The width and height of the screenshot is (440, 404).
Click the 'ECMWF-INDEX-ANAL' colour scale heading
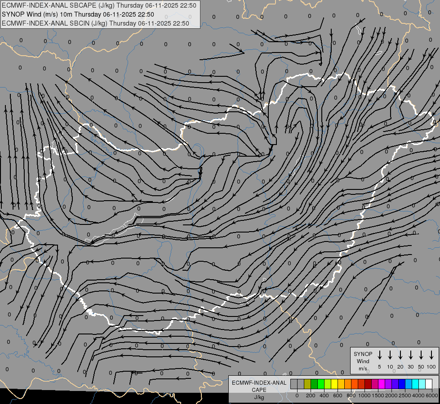tap(259, 383)
